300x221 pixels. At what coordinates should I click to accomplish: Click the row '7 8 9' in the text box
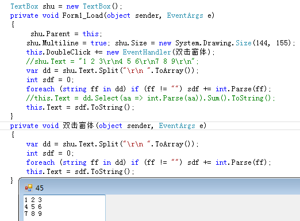(33, 214)
